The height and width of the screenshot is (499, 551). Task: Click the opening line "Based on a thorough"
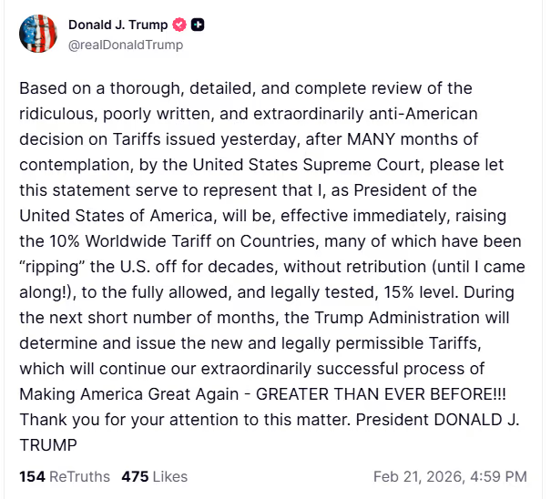(x=102, y=88)
